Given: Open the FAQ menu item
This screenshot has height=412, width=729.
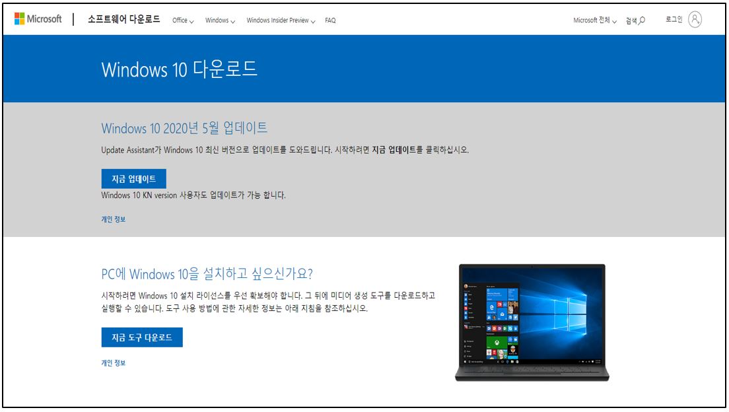Looking at the screenshot, I should [x=330, y=20].
